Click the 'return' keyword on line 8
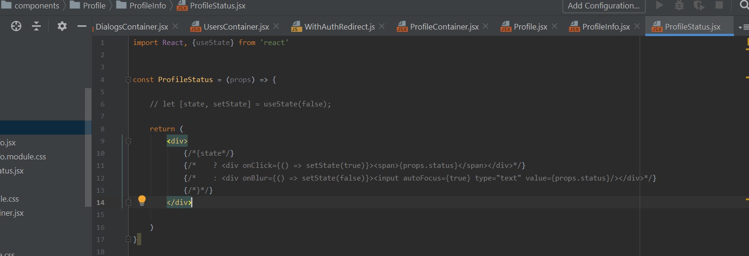This screenshot has width=749, height=256. tap(162, 129)
